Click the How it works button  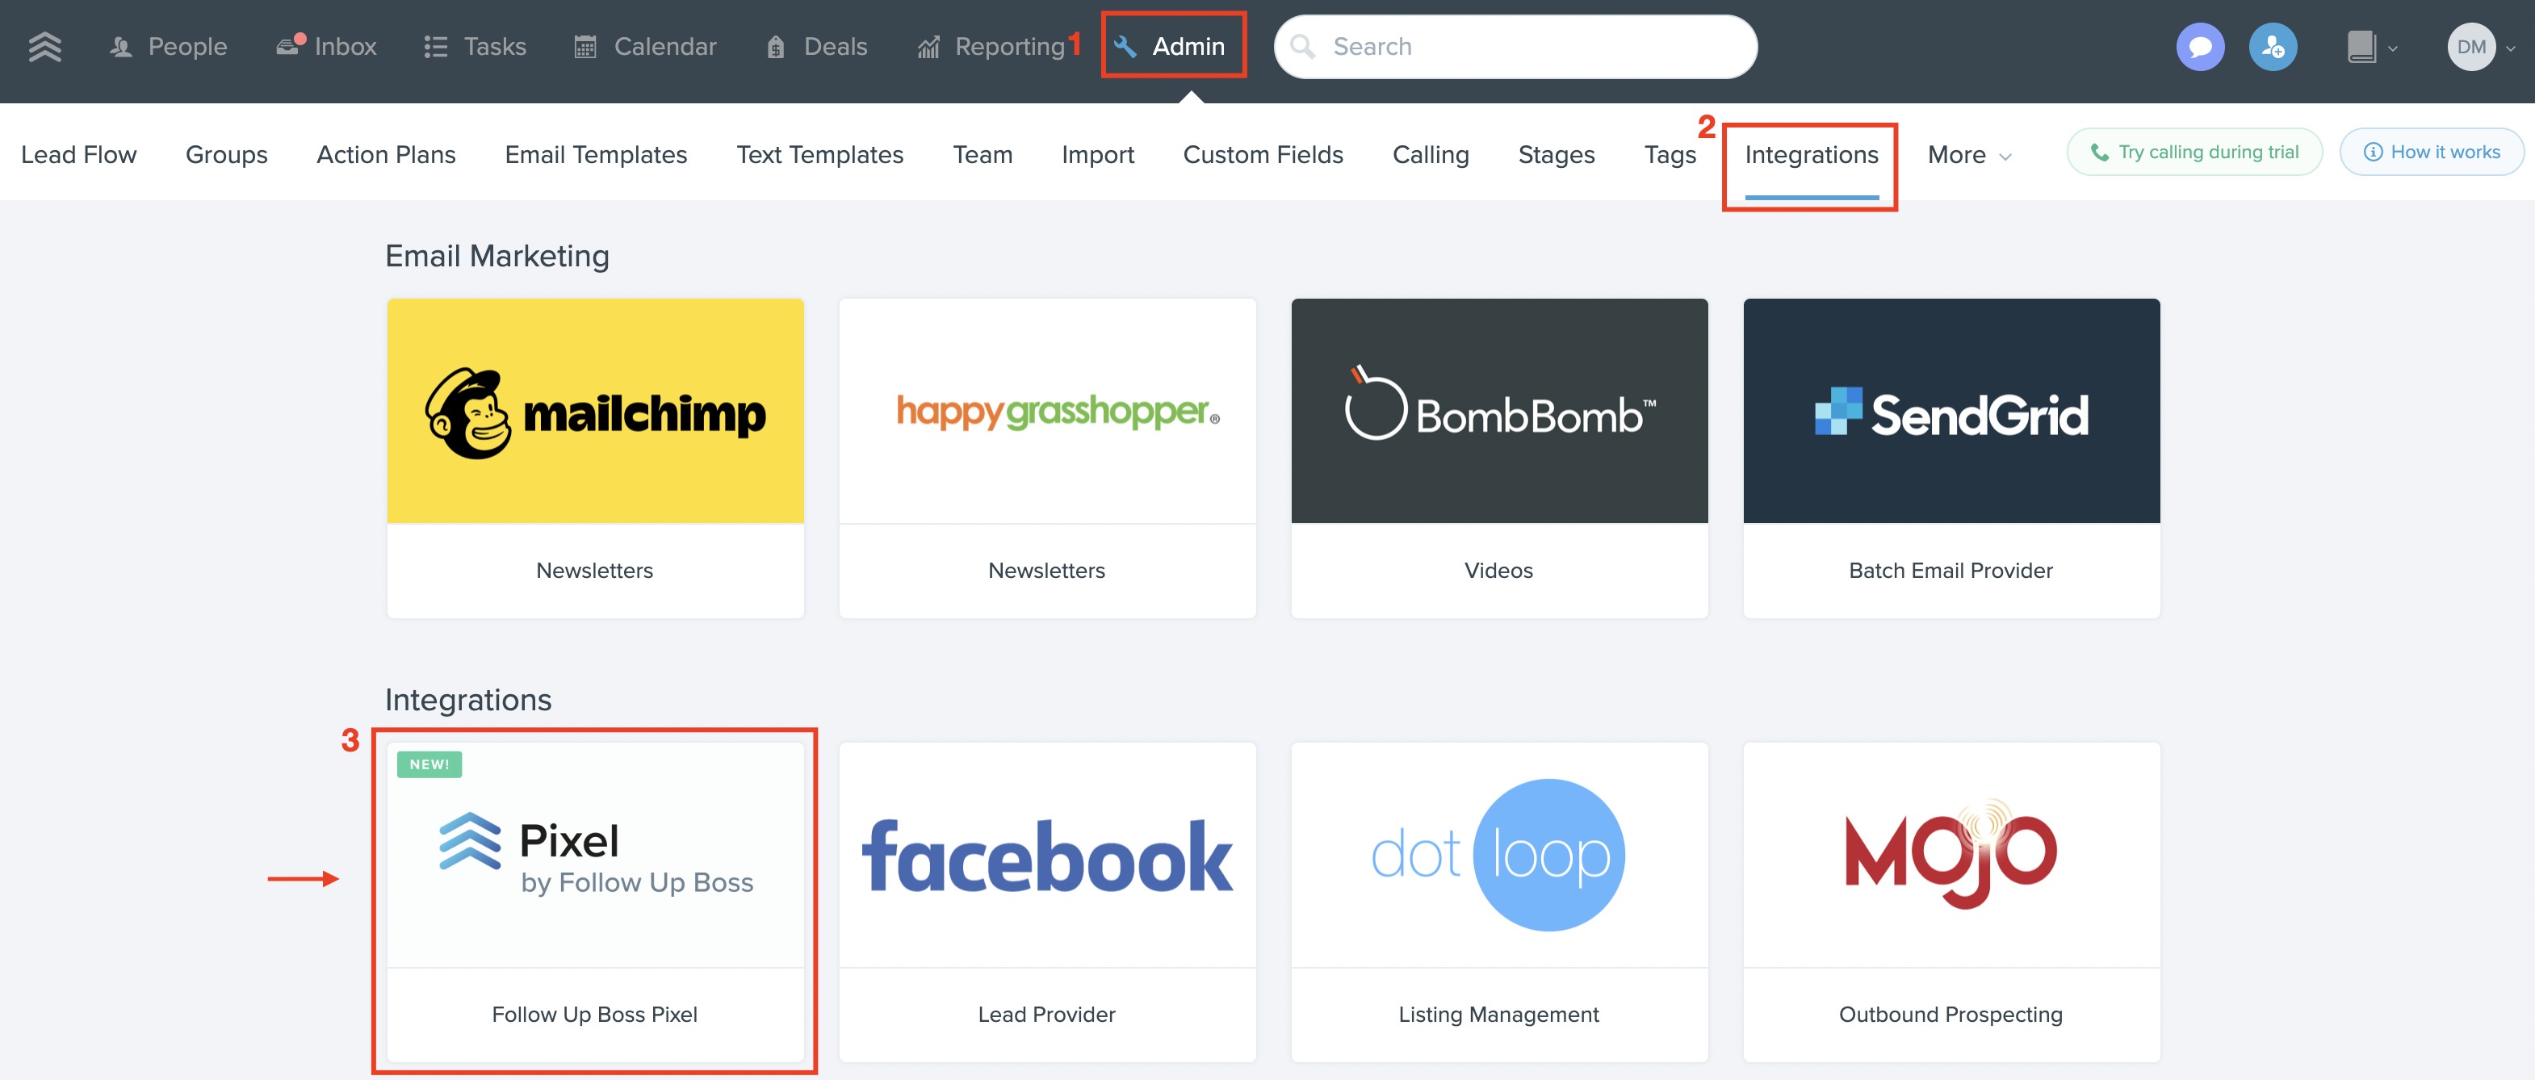click(x=2431, y=153)
